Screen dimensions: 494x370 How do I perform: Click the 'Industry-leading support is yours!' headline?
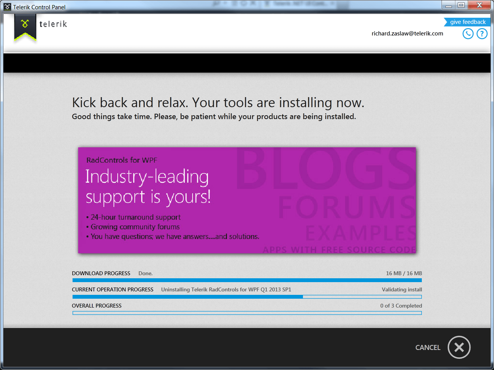[148, 187]
